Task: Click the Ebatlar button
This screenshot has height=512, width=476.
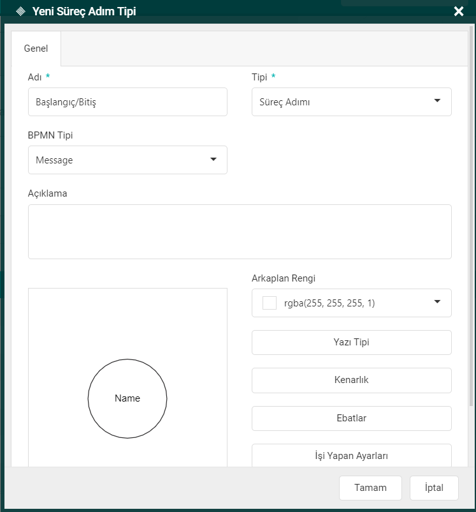Action: 352,418
